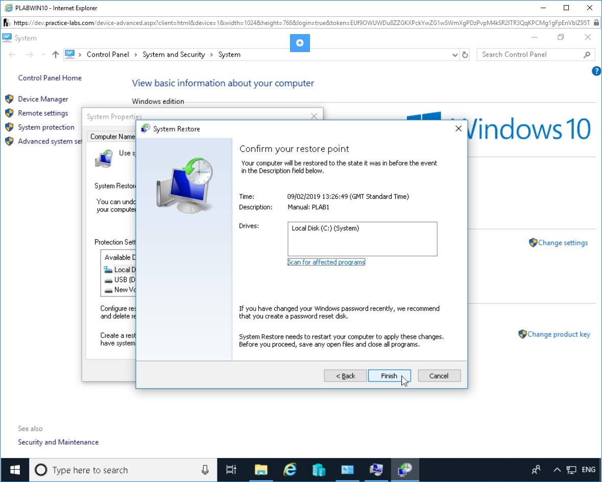Image resolution: width=602 pixels, height=482 pixels.
Task: Open the recent locations dropdown
Action: (x=43, y=55)
